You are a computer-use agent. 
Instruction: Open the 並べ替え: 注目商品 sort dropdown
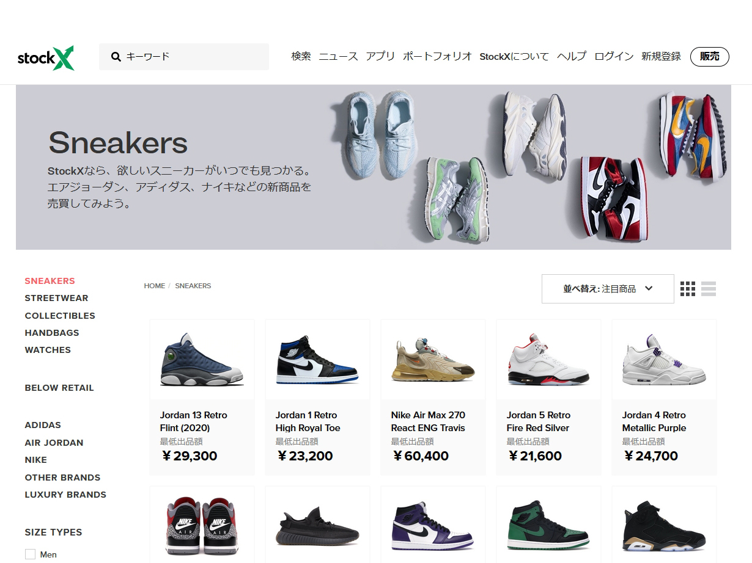tap(608, 289)
